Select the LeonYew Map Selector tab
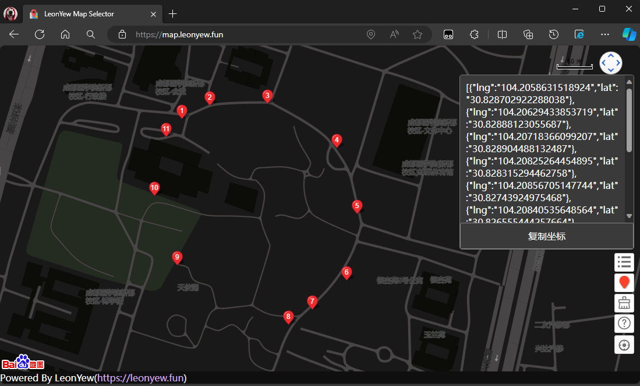The width and height of the screenshot is (640, 386). click(x=93, y=14)
